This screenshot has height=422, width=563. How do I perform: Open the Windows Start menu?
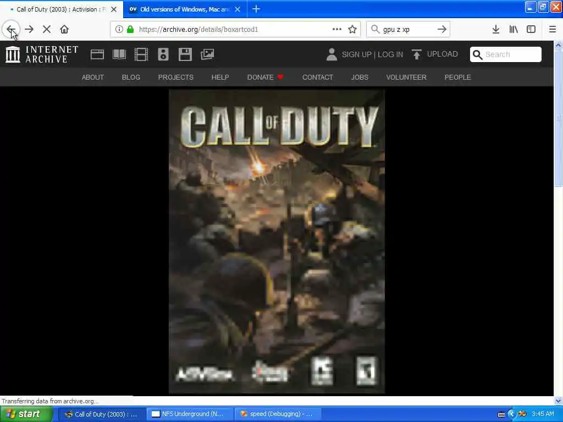(26, 414)
